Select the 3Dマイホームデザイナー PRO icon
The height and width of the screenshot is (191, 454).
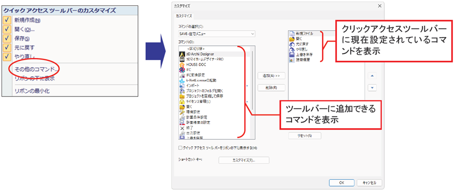pos(182,59)
